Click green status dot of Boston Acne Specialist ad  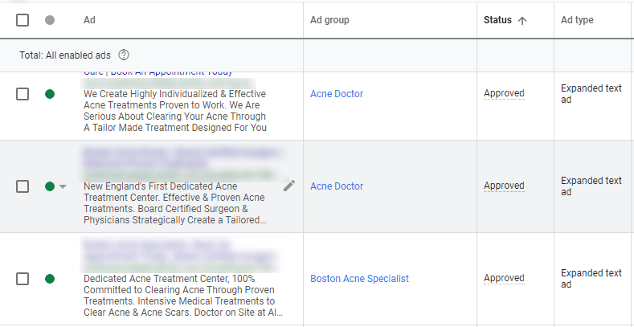click(50, 279)
